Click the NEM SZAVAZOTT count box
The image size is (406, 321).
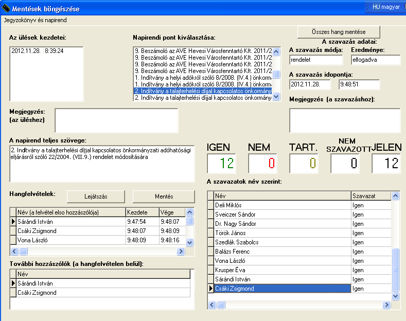(x=345, y=164)
